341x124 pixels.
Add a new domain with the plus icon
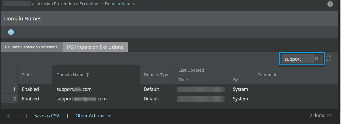8,116
